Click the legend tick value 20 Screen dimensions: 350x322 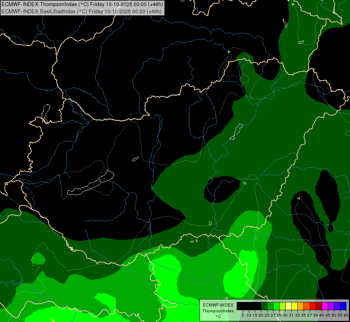pyautogui.click(x=261, y=315)
